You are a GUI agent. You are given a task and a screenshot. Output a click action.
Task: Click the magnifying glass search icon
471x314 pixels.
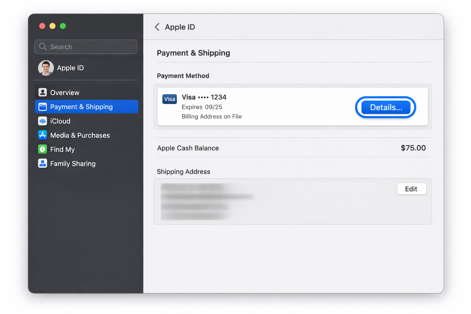pyautogui.click(x=43, y=47)
